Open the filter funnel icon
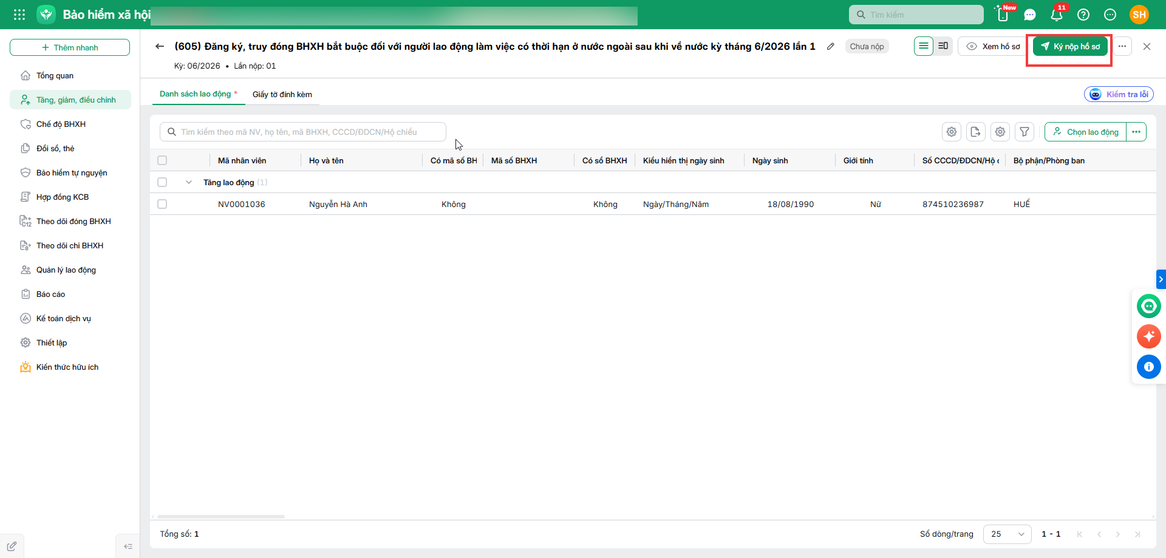 coord(1025,132)
